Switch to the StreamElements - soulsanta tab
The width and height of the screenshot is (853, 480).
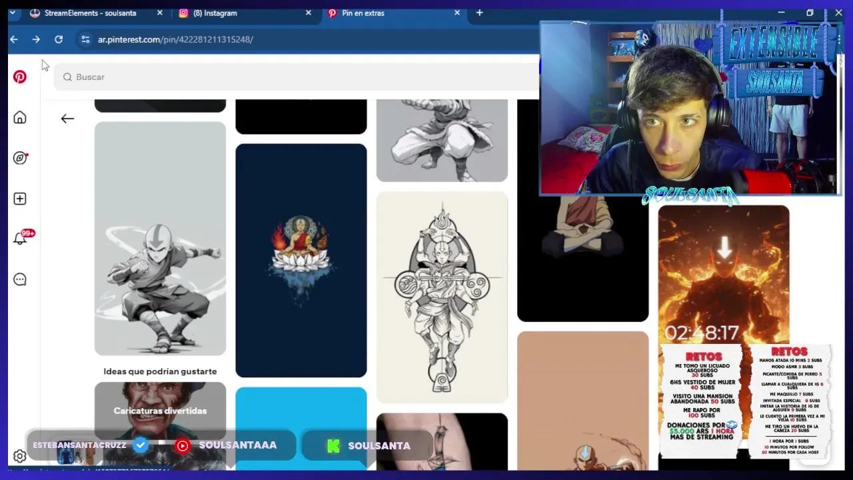click(x=89, y=13)
